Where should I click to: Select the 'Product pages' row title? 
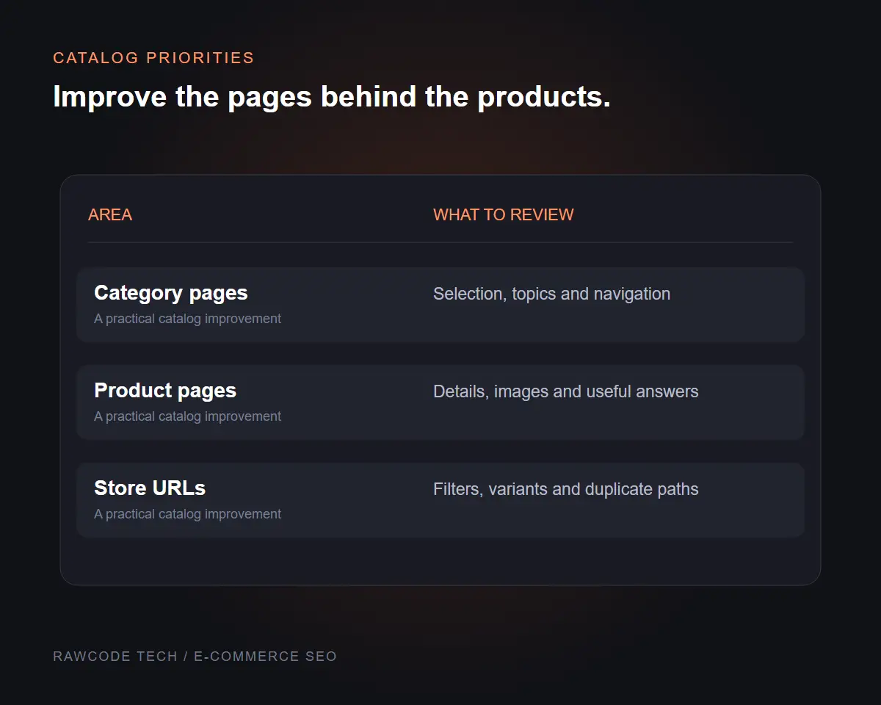click(x=165, y=391)
